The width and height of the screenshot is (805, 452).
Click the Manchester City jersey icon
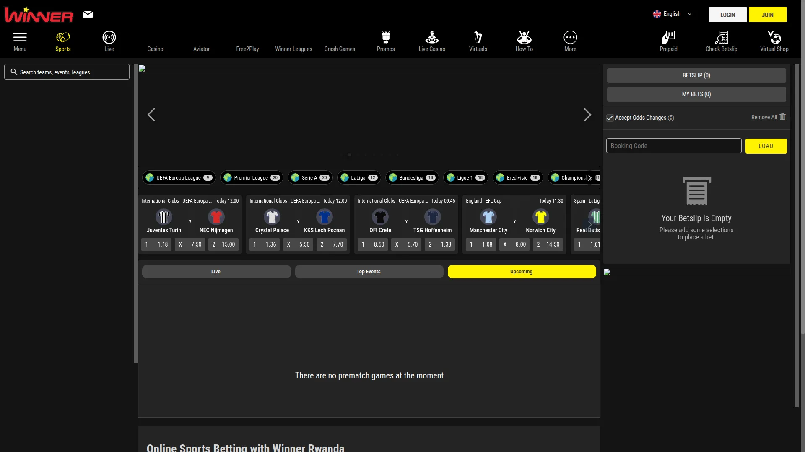tap(488, 217)
